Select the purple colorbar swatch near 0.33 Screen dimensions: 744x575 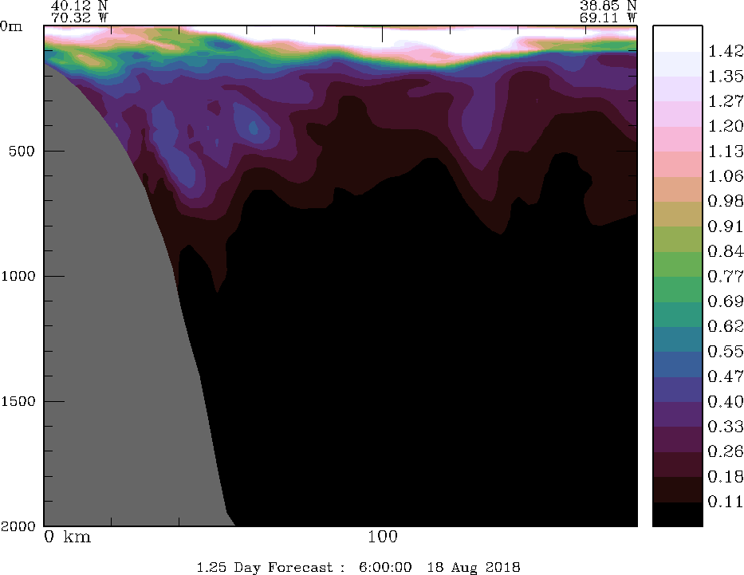(678, 414)
